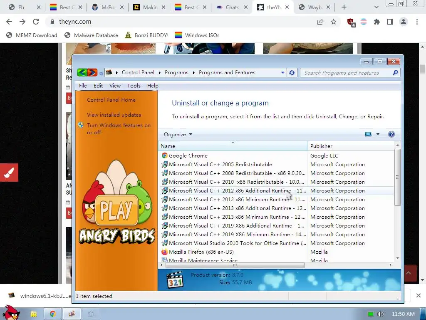Viewport: 426px width, 320px height.
Task: Click the shield icon beside Turn Windows features
Action: (x=81, y=125)
